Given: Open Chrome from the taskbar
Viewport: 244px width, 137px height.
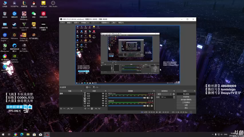Looking at the screenshot, I should (16, 134).
